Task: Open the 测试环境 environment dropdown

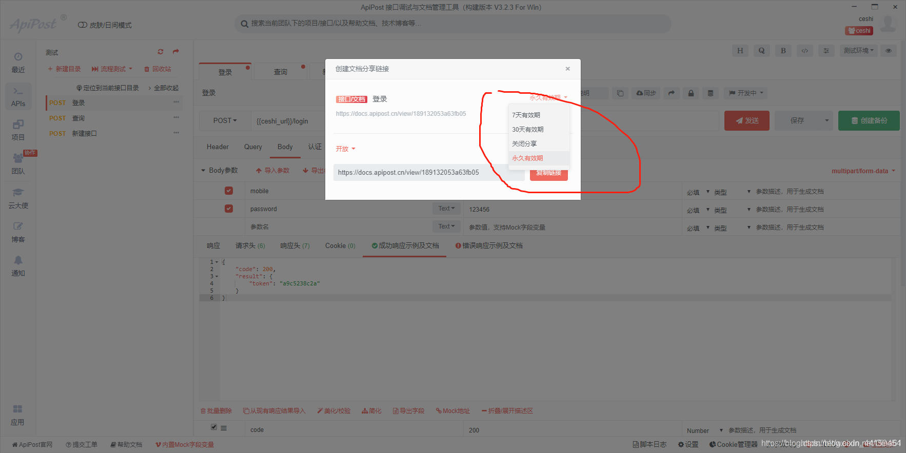Action: 859,51
